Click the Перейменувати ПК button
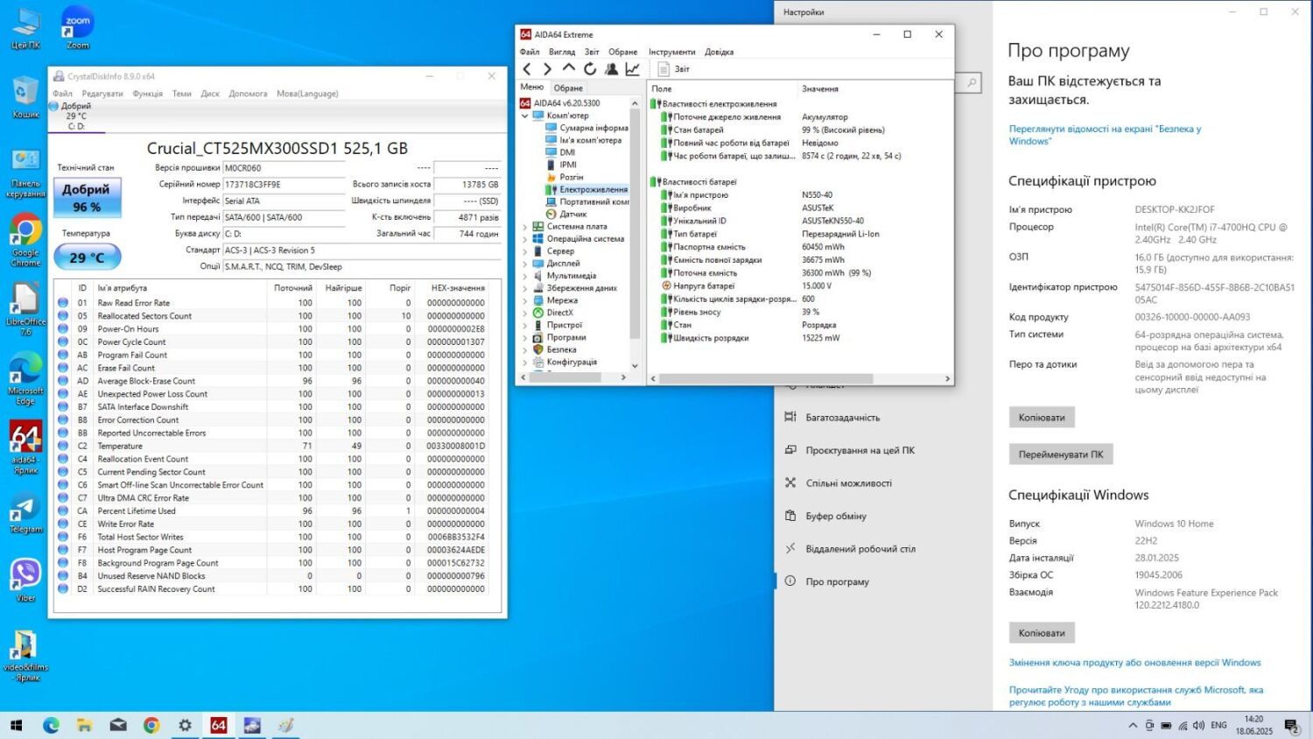 (x=1060, y=454)
